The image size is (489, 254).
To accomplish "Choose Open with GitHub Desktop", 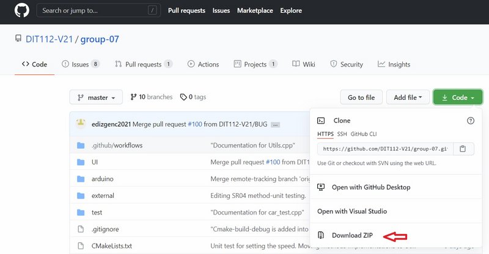I will [371, 187].
